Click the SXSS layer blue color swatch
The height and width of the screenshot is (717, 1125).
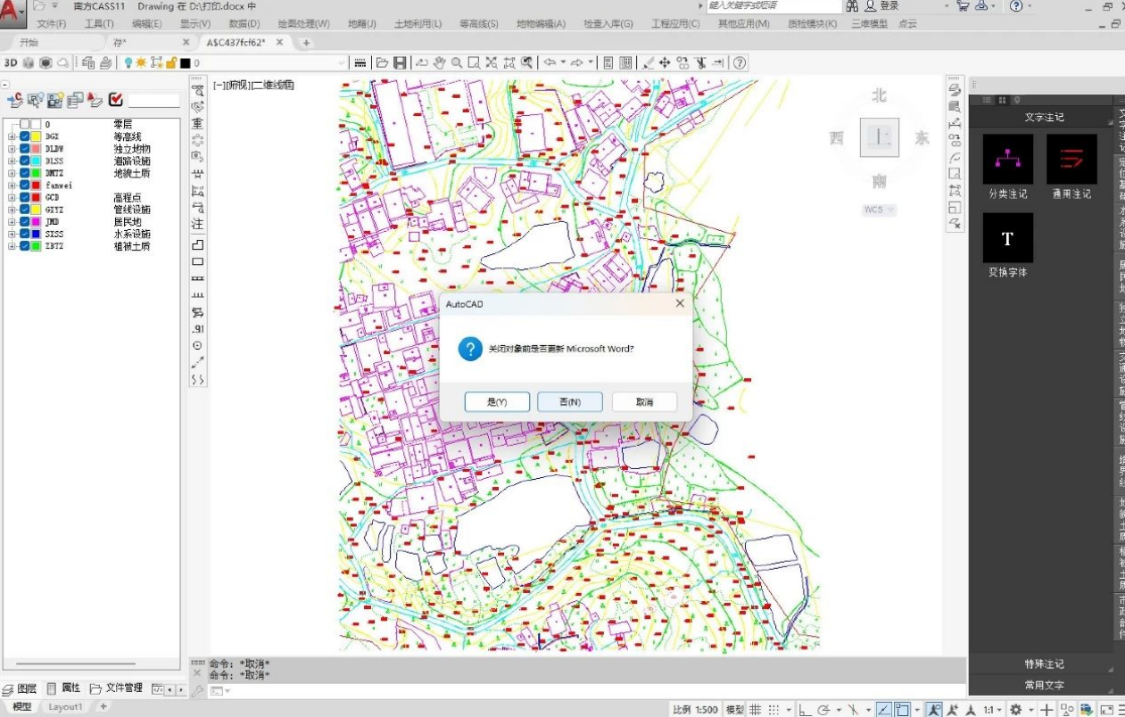(x=37, y=234)
